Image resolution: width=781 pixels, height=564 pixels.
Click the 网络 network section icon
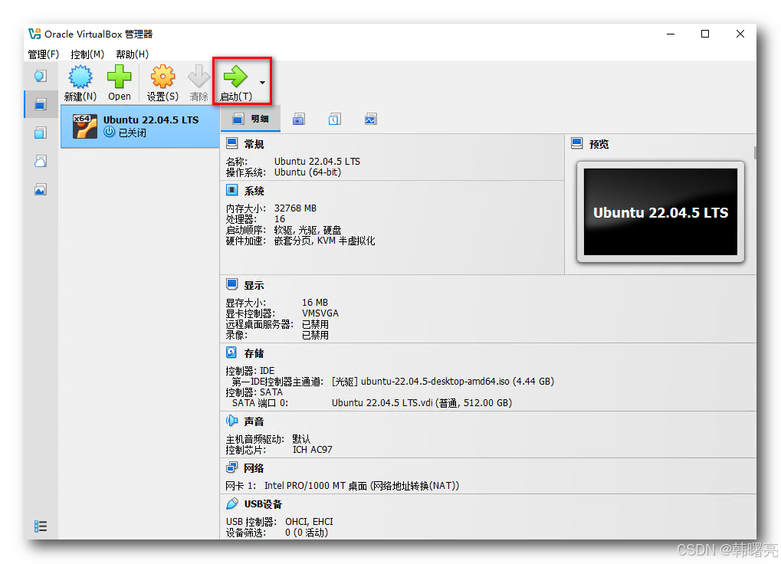(x=231, y=468)
